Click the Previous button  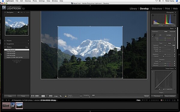tap(157, 96)
